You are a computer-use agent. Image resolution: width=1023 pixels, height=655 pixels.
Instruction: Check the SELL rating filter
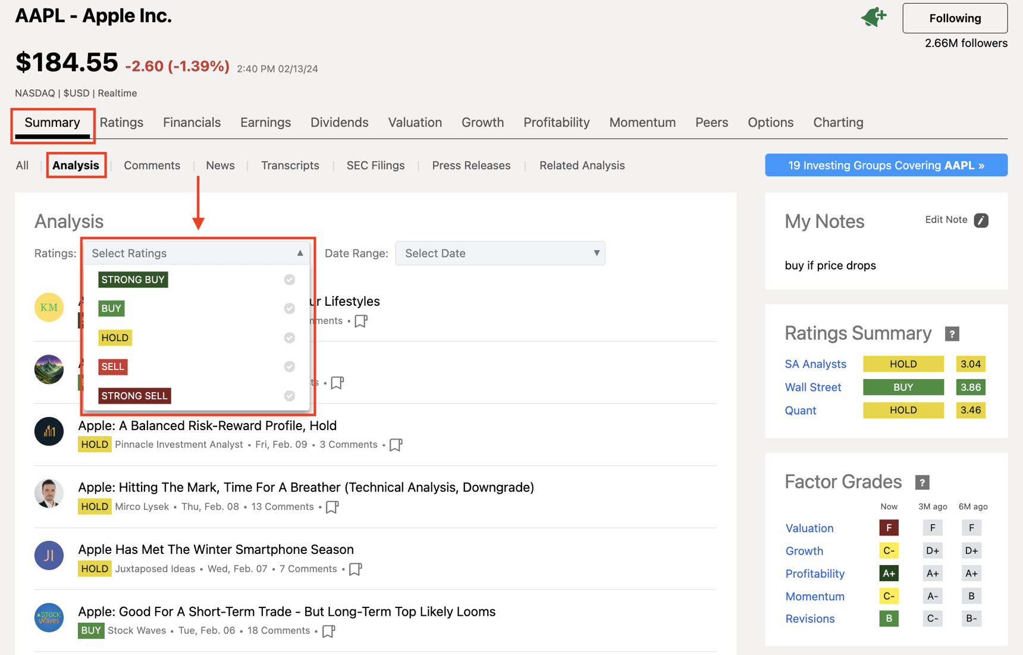pyautogui.click(x=290, y=366)
